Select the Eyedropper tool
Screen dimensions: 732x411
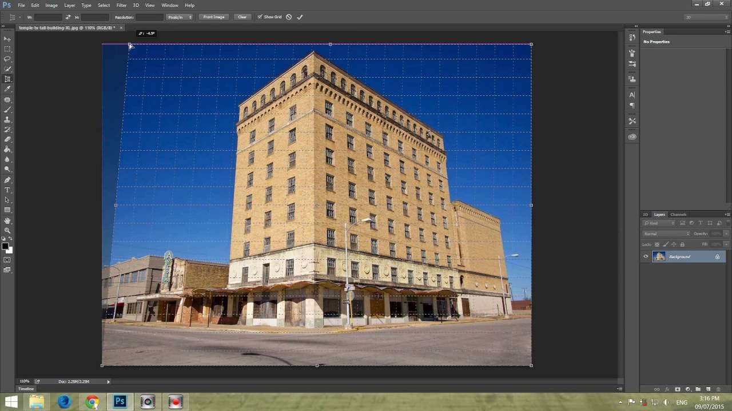coord(7,89)
